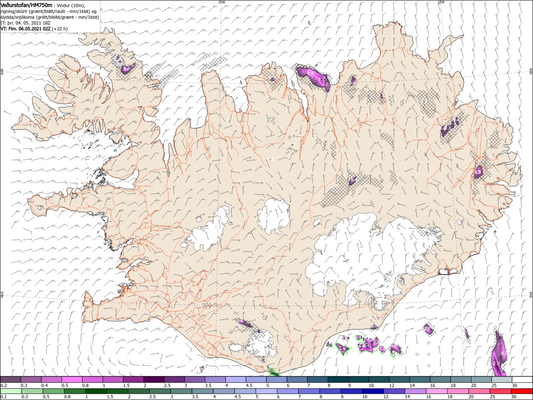Viewport: 533px width, 400px height.
Task: Click the '(+32 h)' forecast offset text
Action: pyautogui.click(x=60, y=29)
